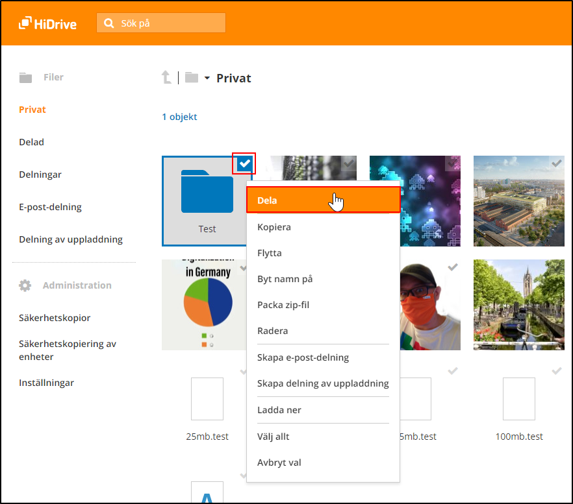Open the Test folder icon
The width and height of the screenshot is (573, 504).
(x=207, y=191)
